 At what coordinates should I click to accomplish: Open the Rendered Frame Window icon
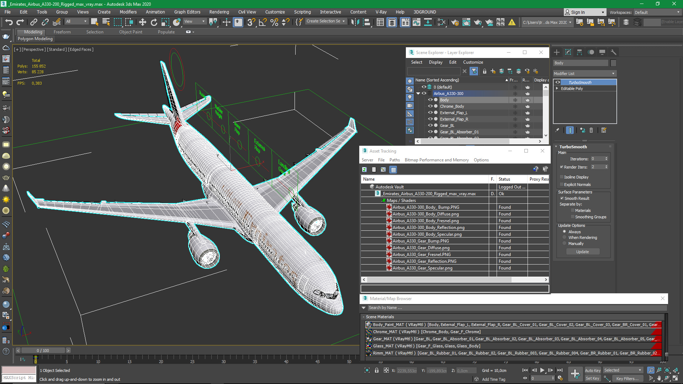(x=466, y=22)
